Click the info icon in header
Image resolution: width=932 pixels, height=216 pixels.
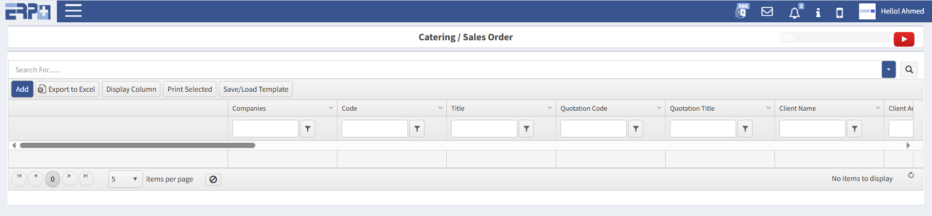(x=818, y=12)
